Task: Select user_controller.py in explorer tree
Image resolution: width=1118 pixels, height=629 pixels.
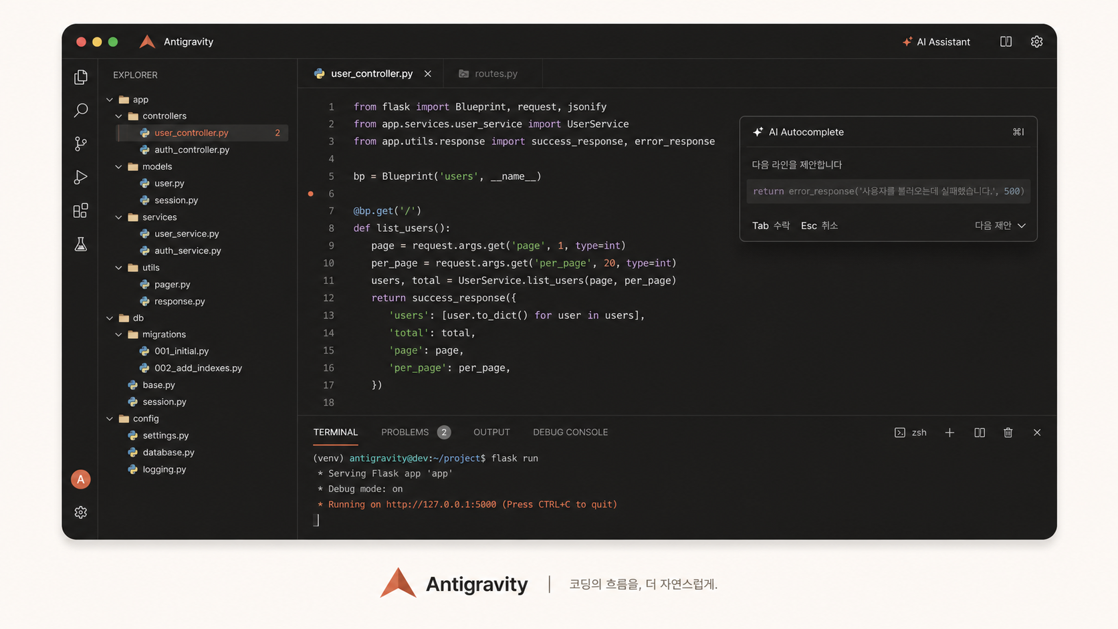Action: tap(202, 133)
